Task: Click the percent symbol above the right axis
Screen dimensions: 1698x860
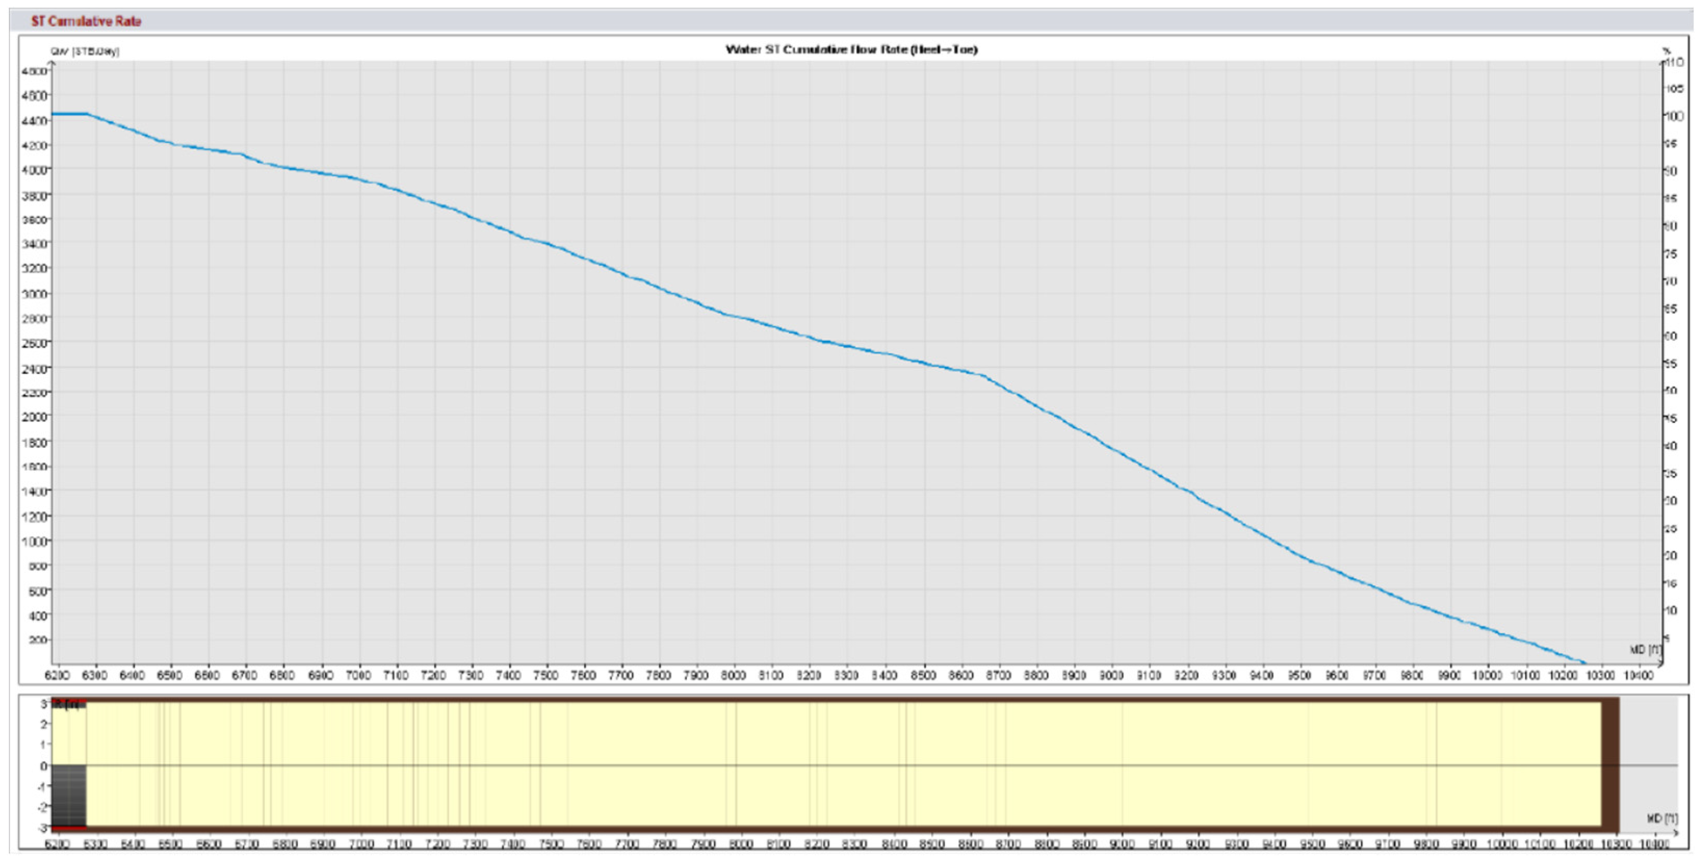Action: click(x=1667, y=51)
